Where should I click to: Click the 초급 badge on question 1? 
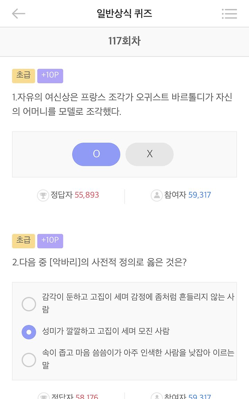[x=24, y=76]
